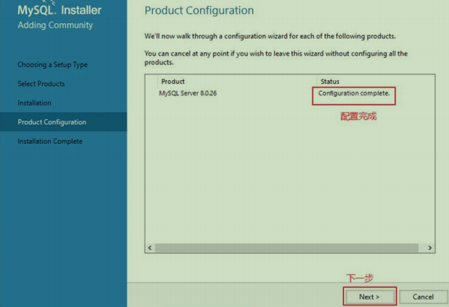This screenshot has width=449, height=307.
Task: Click the MySQL Installer logo title
Action: 59,10
